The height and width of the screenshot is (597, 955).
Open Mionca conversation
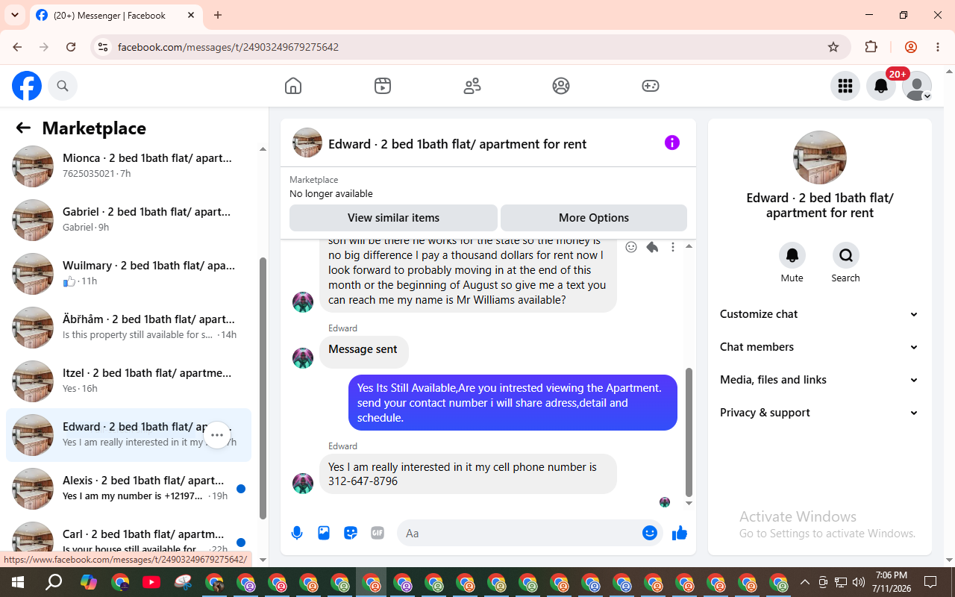(128, 166)
